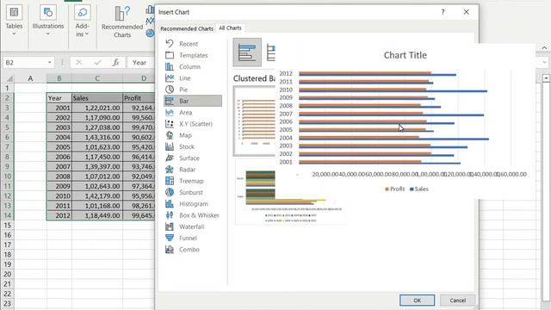The width and height of the screenshot is (551, 310).
Task: Select row 20 header
Action: tap(8, 274)
